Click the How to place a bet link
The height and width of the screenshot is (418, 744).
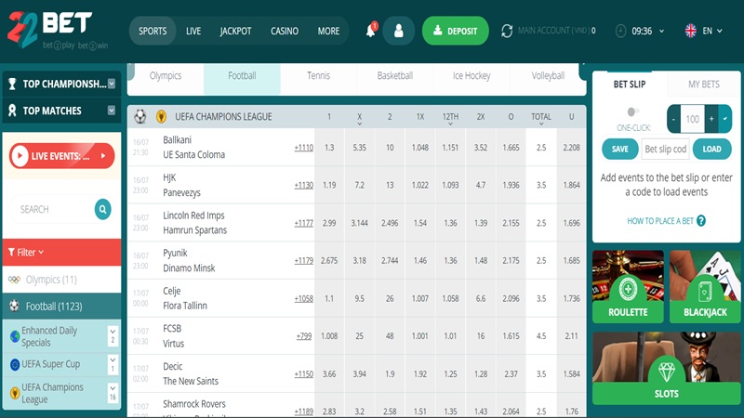tap(660, 221)
